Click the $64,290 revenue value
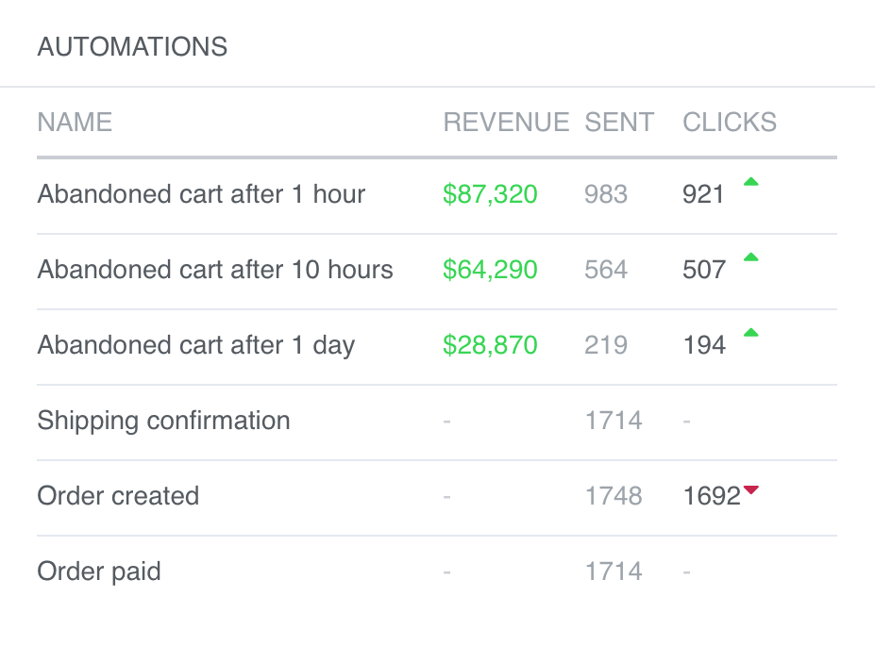Viewport: 875px width, 646px height. 490,270
